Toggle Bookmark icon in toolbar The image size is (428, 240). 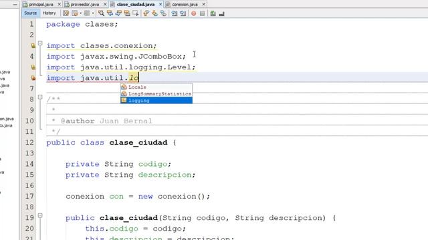pyautogui.click(x=163, y=13)
